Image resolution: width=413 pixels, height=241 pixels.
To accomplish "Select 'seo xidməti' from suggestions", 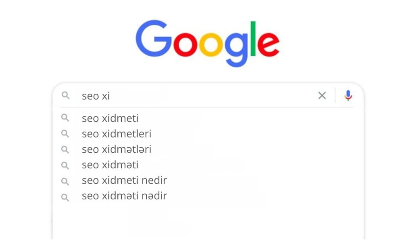I will [x=110, y=165].
